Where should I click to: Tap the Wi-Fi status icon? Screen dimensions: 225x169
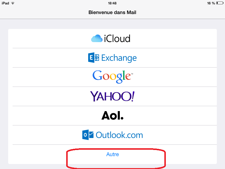point(13,3)
